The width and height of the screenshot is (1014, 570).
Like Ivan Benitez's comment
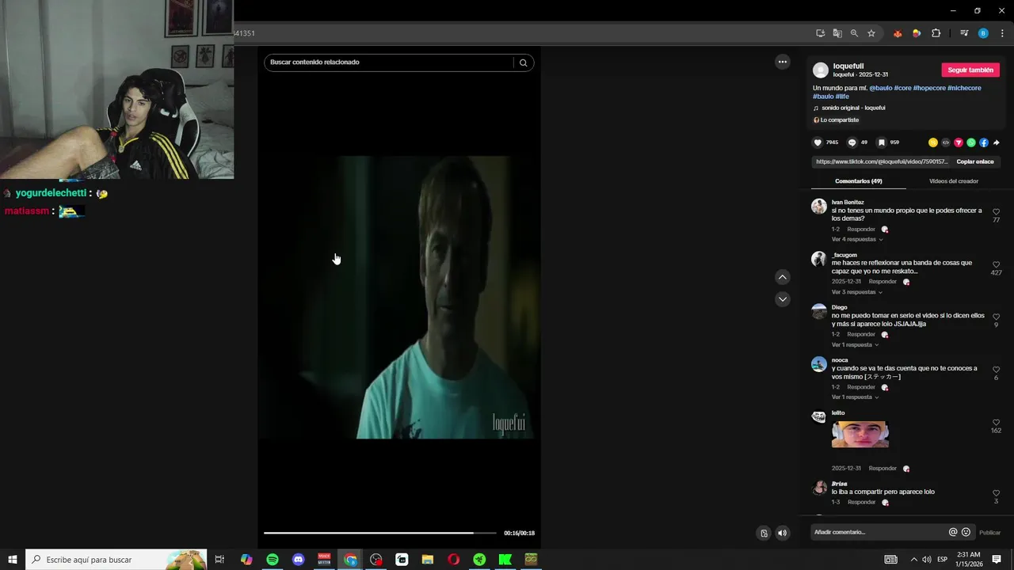[996, 212]
